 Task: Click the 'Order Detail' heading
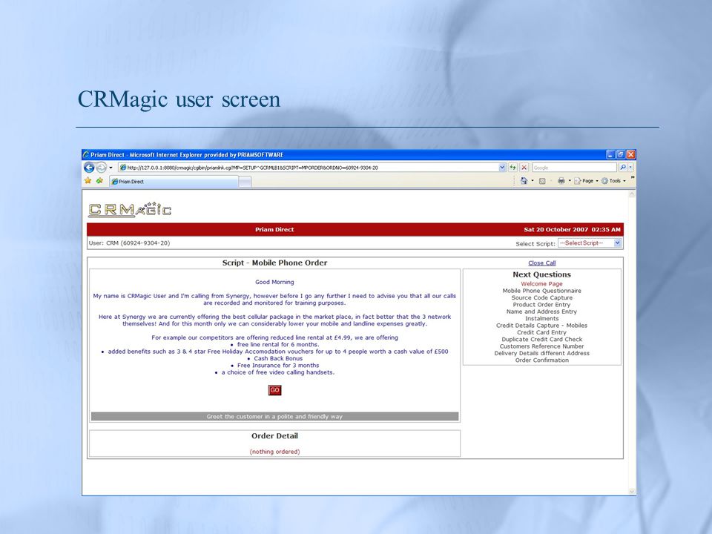pos(274,436)
